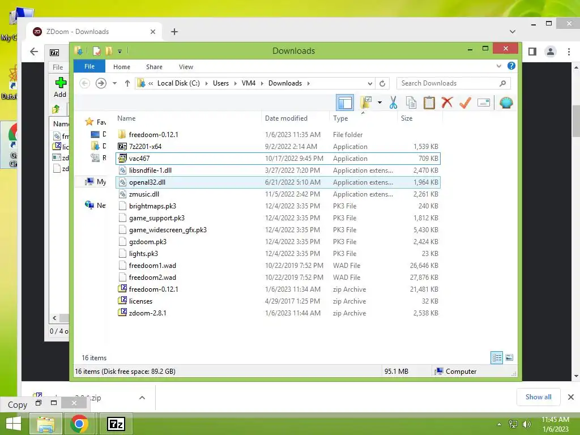Cut selection with the scissors icon

point(393,103)
